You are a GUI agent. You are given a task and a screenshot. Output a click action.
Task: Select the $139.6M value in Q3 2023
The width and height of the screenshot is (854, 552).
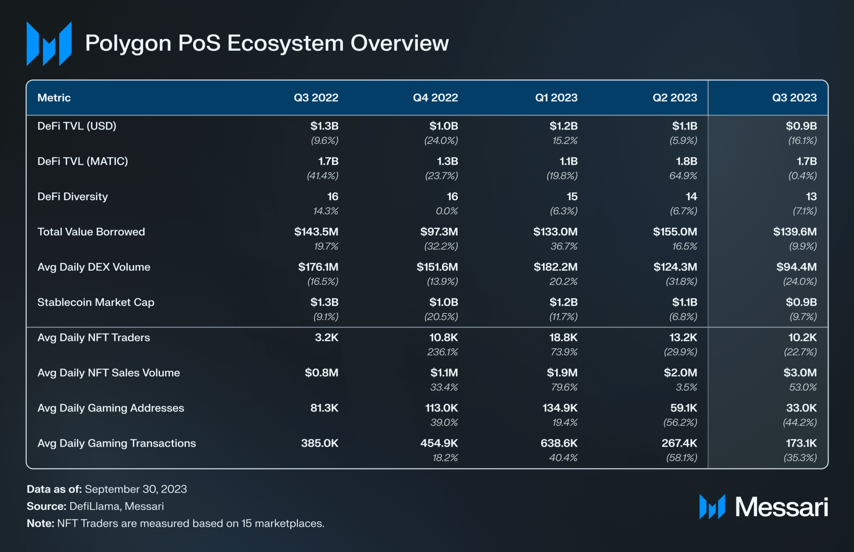795,232
